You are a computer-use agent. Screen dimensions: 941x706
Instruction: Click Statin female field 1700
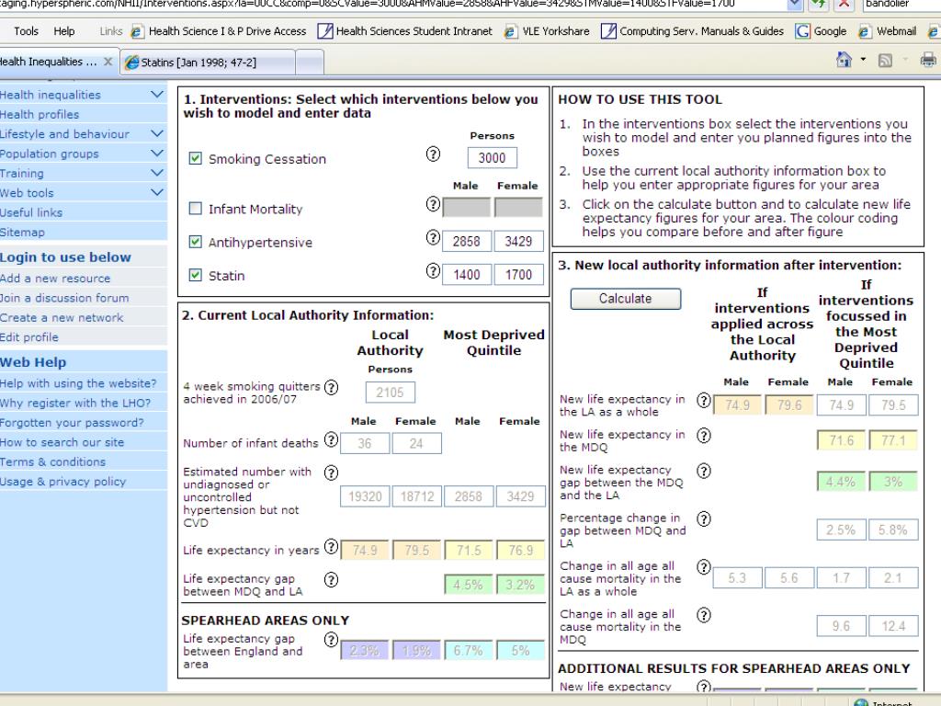[x=518, y=275]
